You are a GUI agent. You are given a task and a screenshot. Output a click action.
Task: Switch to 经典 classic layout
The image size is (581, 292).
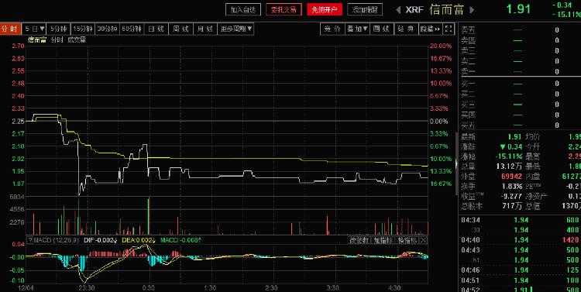[406, 29]
